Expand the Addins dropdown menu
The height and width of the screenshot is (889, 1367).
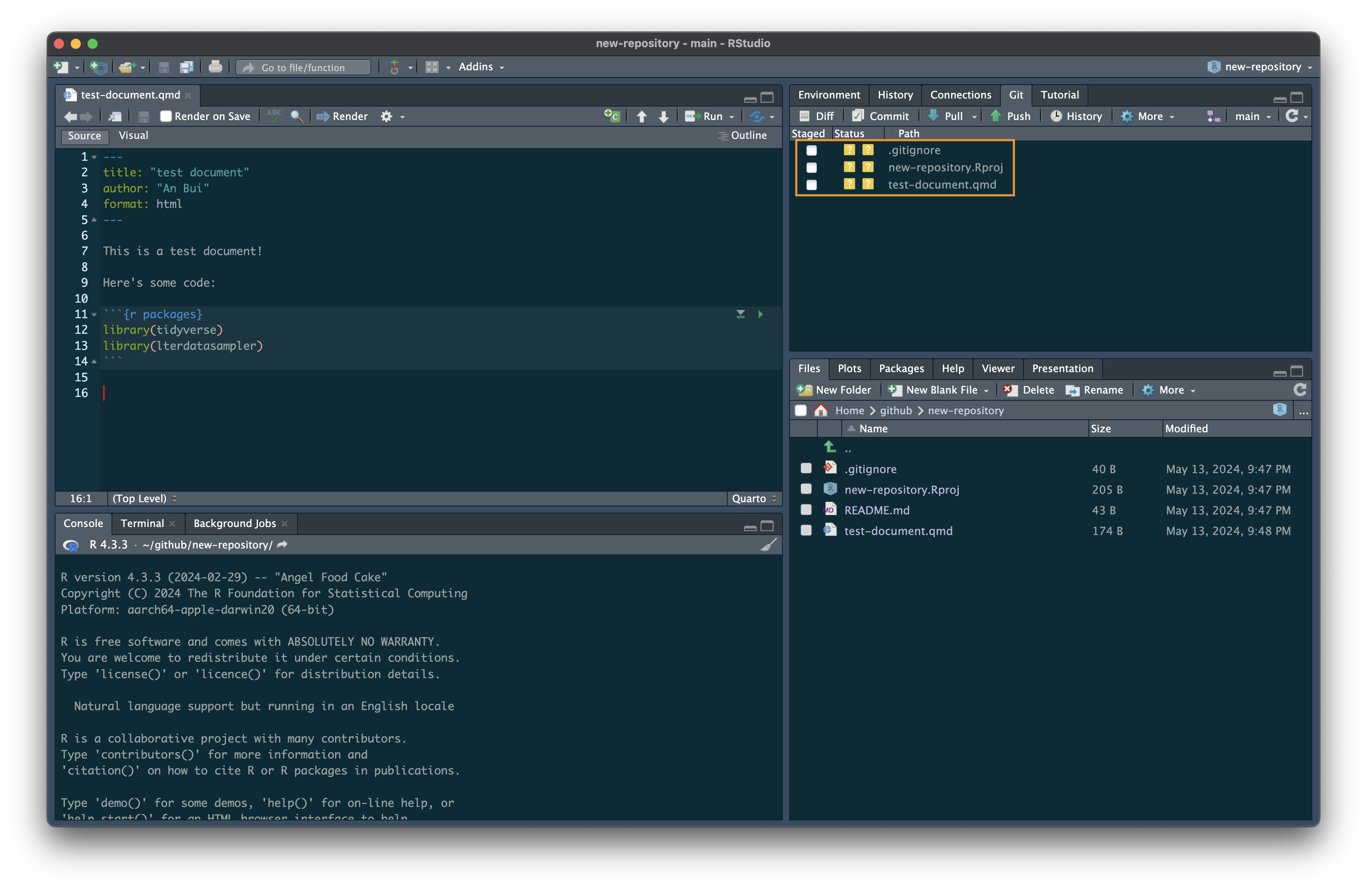click(x=481, y=67)
